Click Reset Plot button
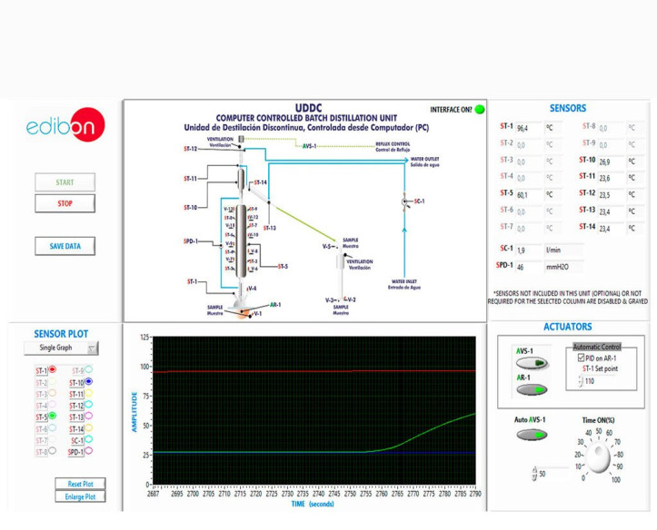Viewport: 657px width, 530px height. (80, 484)
